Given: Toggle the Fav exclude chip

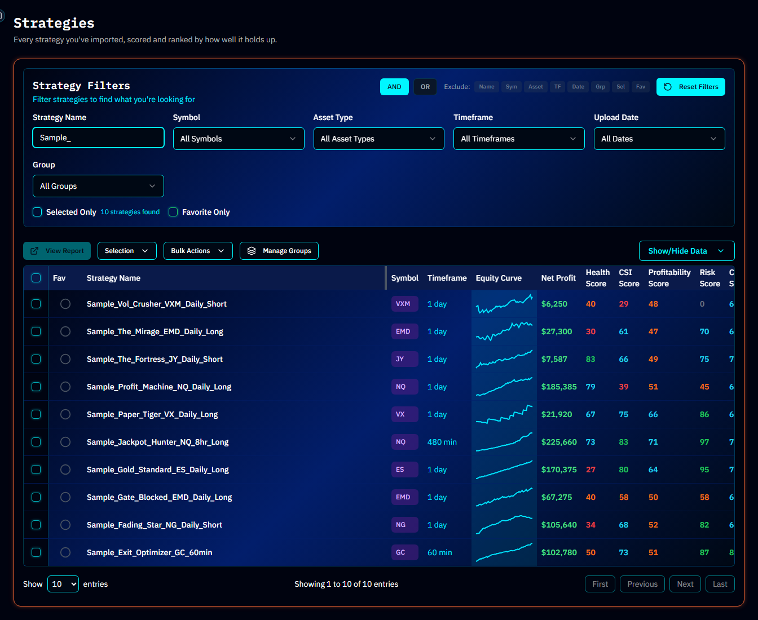Looking at the screenshot, I should (641, 87).
